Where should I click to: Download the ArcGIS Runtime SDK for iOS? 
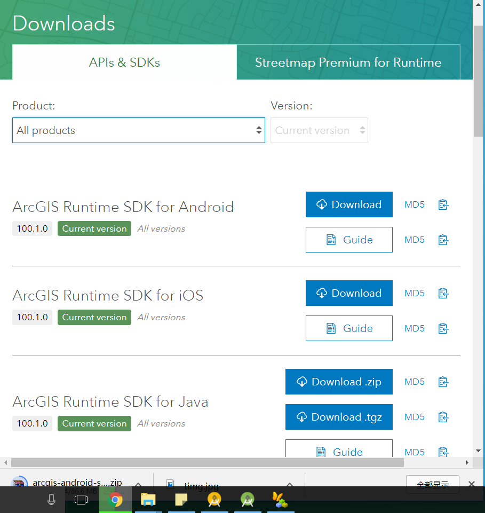point(349,293)
